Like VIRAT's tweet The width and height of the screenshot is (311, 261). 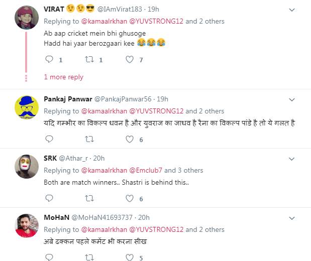[x=130, y=60]
